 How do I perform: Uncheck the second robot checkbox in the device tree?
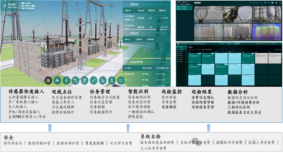click(178, 9)
